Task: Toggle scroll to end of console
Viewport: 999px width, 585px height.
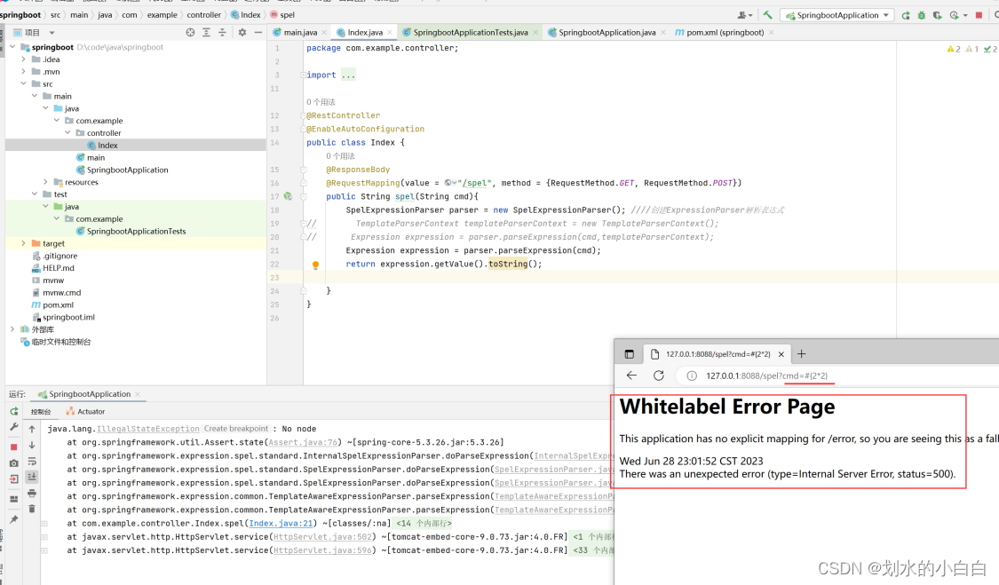Action: 32,477
